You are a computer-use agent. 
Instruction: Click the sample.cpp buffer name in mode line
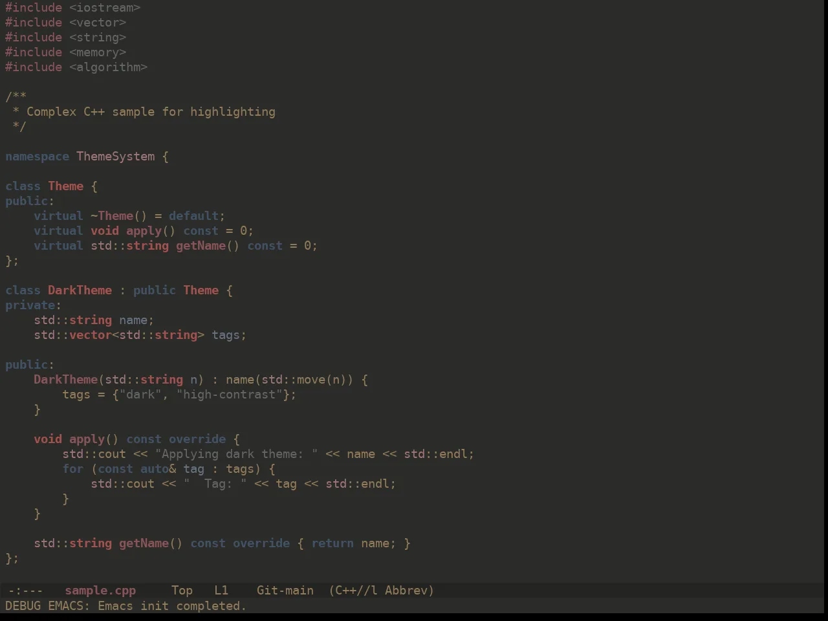pos(100,591)
